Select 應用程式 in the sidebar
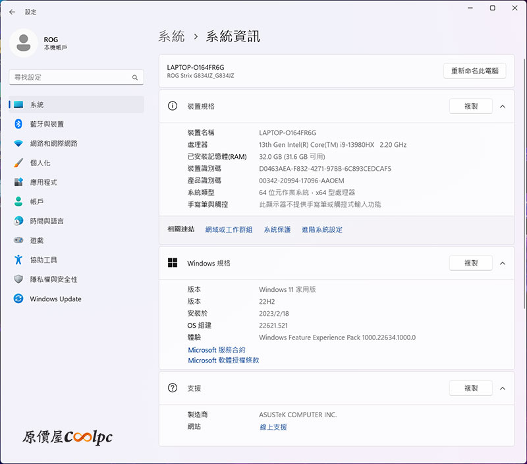527x464 pixels. [76, 182]
